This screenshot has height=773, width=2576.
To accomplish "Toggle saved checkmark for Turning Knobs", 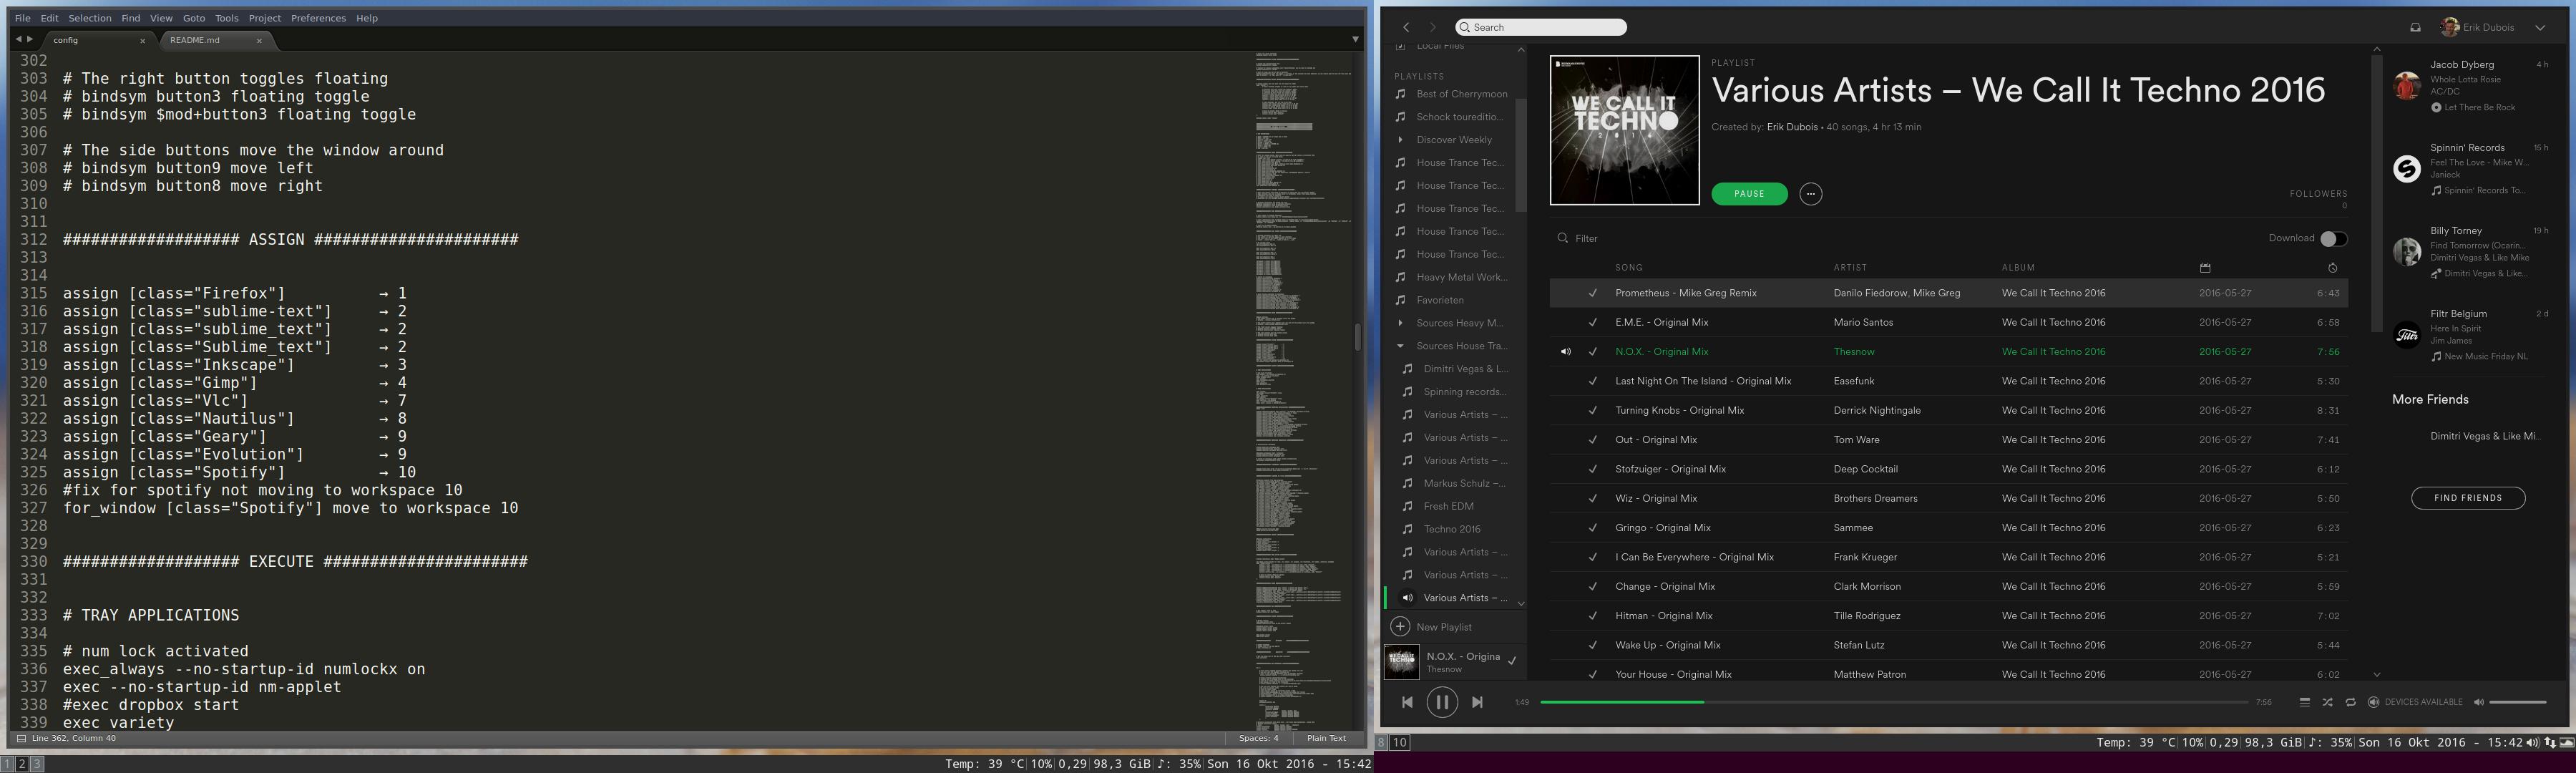I will pyautogui.click(x=1592, y=410).
